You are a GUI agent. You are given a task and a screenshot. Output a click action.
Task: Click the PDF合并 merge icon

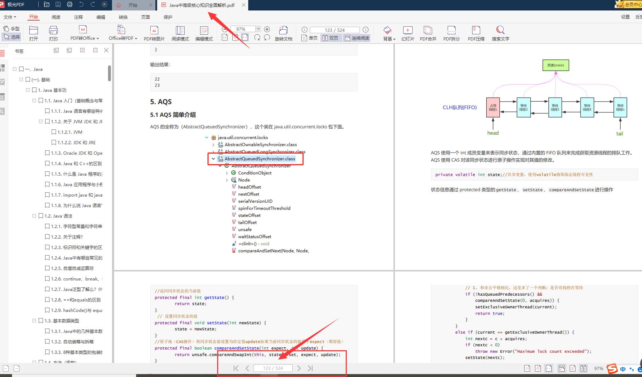pos(428,33)
